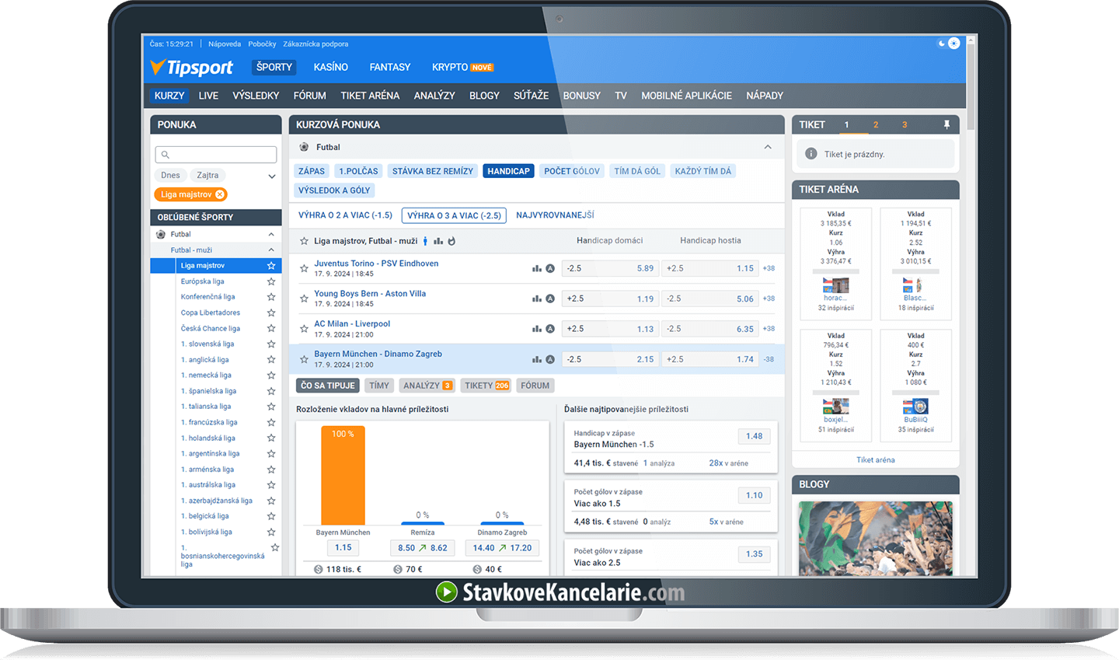Viewport: 1119px width, 660px height.
Task: Select VÝHRA O 2 A VIAC (-1.5) option
Action: click(x=345, y=215)
